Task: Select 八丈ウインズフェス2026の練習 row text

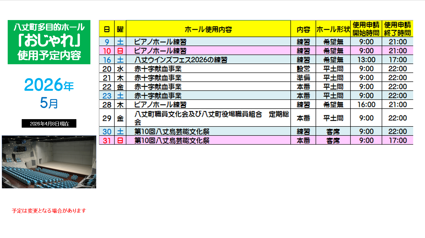Action: [x=180, y=60]
